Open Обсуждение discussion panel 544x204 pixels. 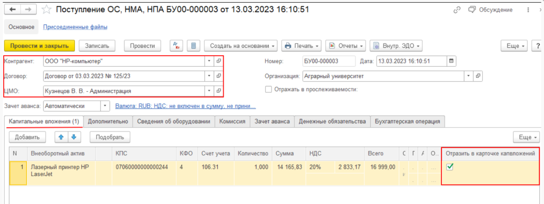pos(490,10)
